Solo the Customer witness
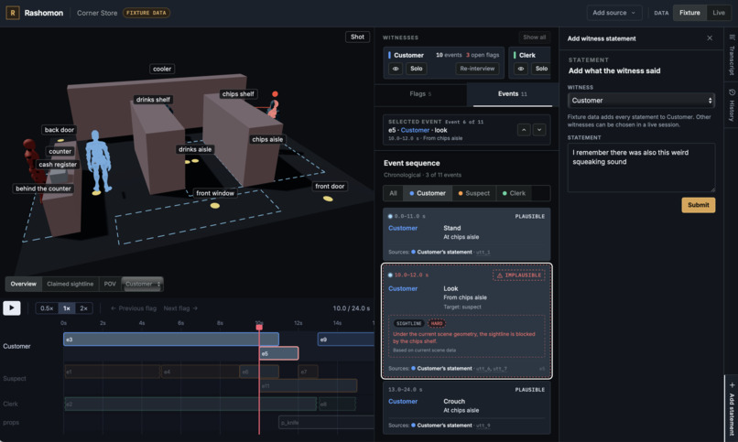738x442 pixels. tap(416, 69)
